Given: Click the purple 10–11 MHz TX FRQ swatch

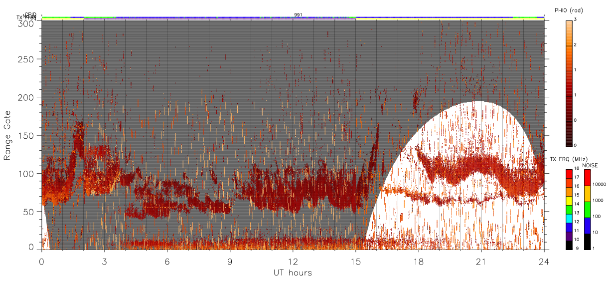Looking at the screenshot, I should (x=569, y=236).
